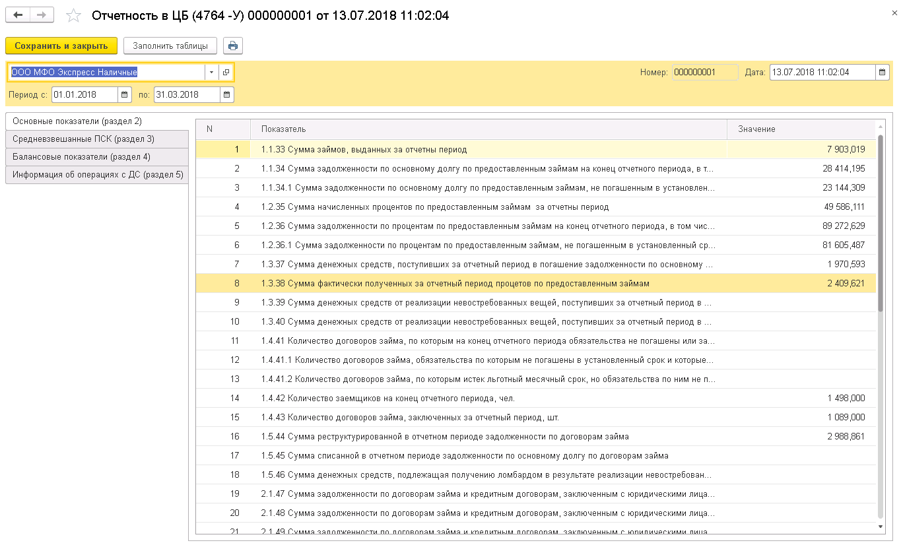
Task: Select row 1.2.36 Сумма задолженности по процентам
Action: pyautogui.click(x=536, y=226)
